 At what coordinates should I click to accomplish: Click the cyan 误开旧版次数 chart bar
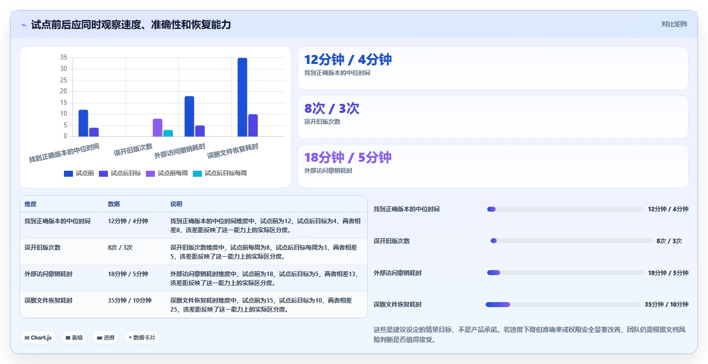pyautogui.click(x=168, y=133)
